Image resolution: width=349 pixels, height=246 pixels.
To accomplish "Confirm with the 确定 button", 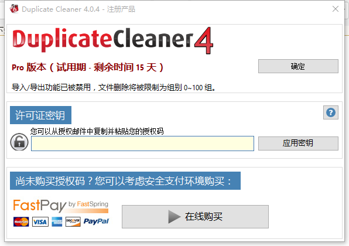I will click(x=298, y=66).
